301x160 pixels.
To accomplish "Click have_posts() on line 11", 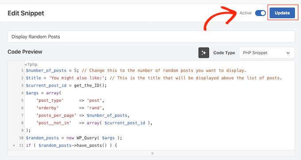I will [x=92, y=145].
